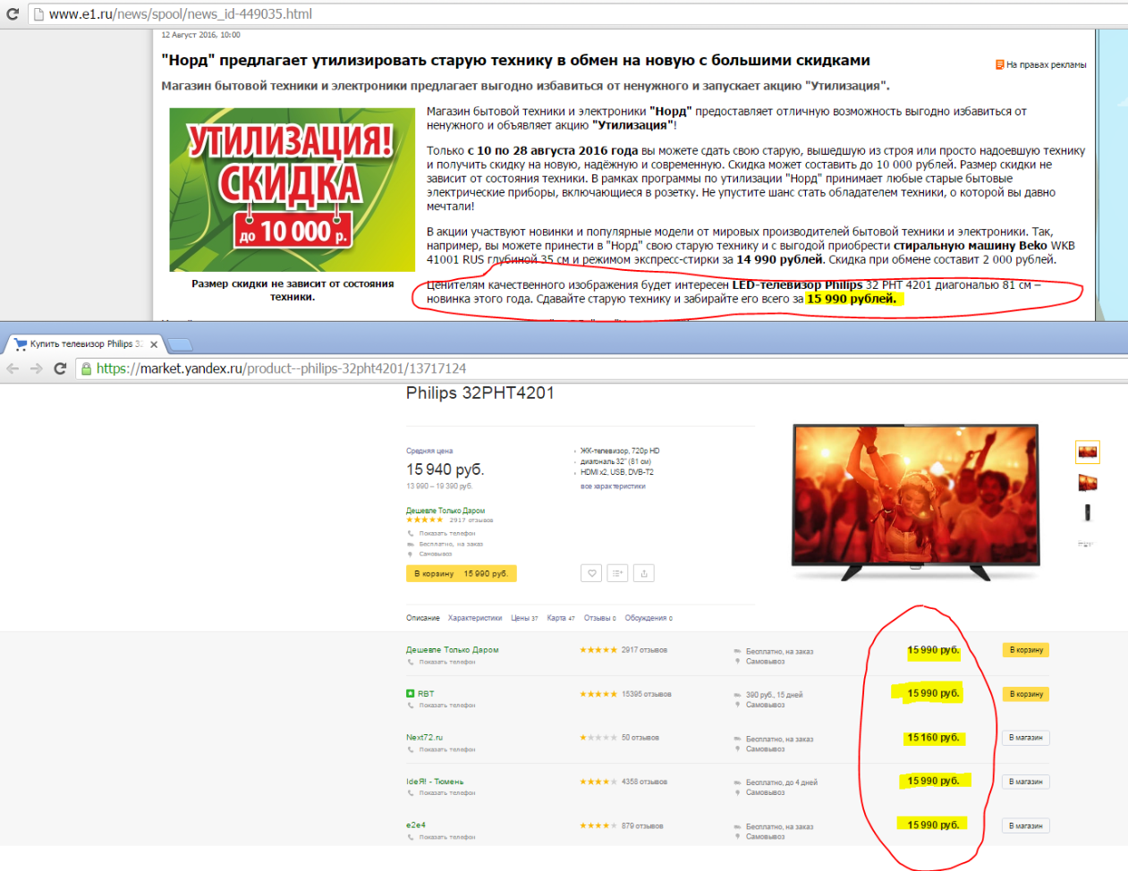Click the share icon near the TV specs
Viewport: 1128px width, 871px height.
pyautogui.click(x=644, y=573)
